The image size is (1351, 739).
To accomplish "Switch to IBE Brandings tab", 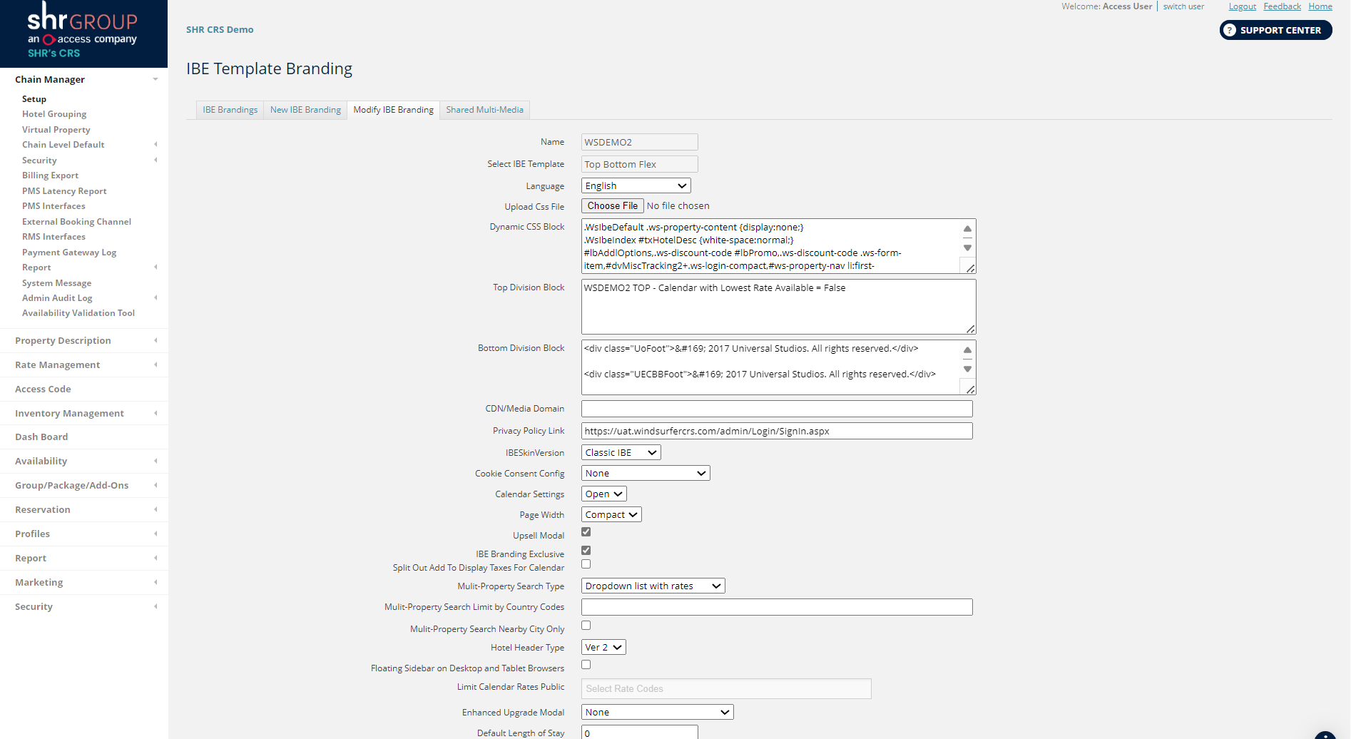I will 230,110.
